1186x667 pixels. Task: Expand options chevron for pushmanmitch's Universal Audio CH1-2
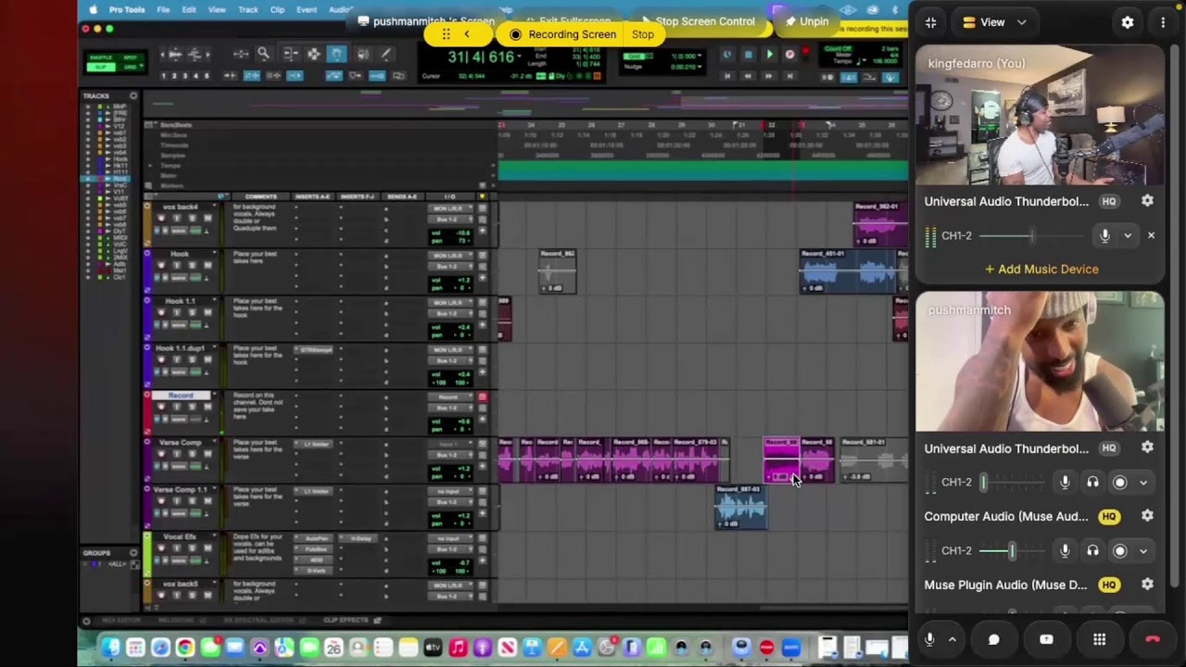[1143, 482]
